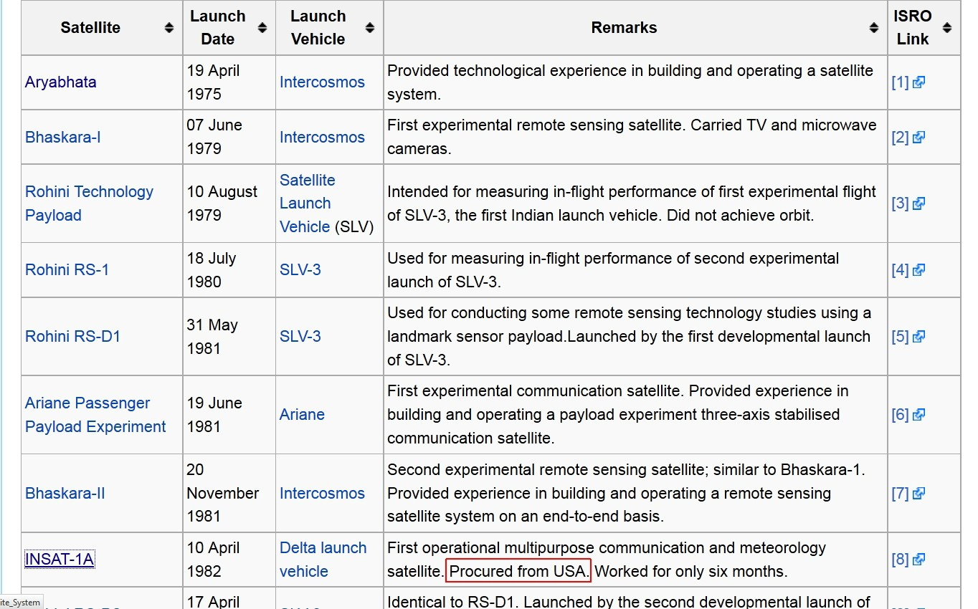Open the Rohini RS-1 link
The image size is (978, 609).
tap(67, 269)
